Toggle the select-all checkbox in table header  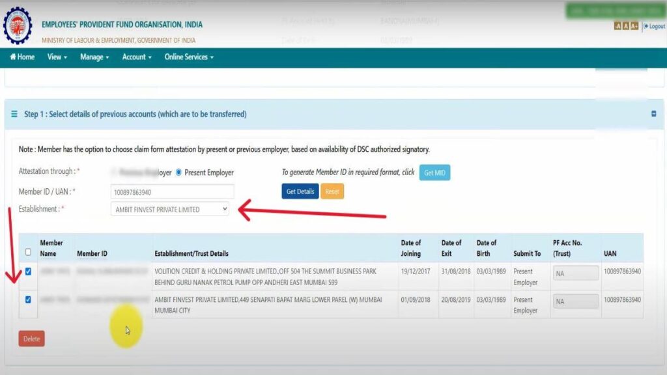(28, 252)
